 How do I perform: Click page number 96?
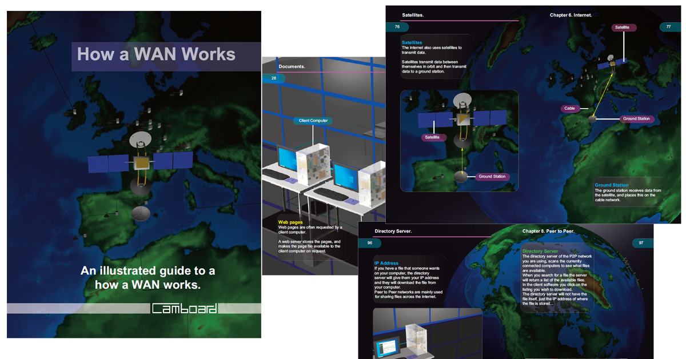tap(370, 244)
